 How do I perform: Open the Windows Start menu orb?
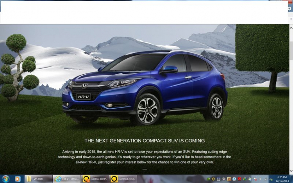tap(5, 179)
